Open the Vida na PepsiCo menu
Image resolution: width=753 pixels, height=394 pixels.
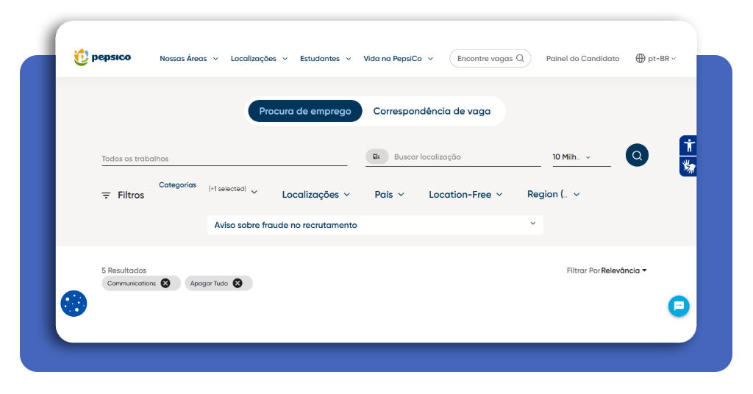point(398,59)
